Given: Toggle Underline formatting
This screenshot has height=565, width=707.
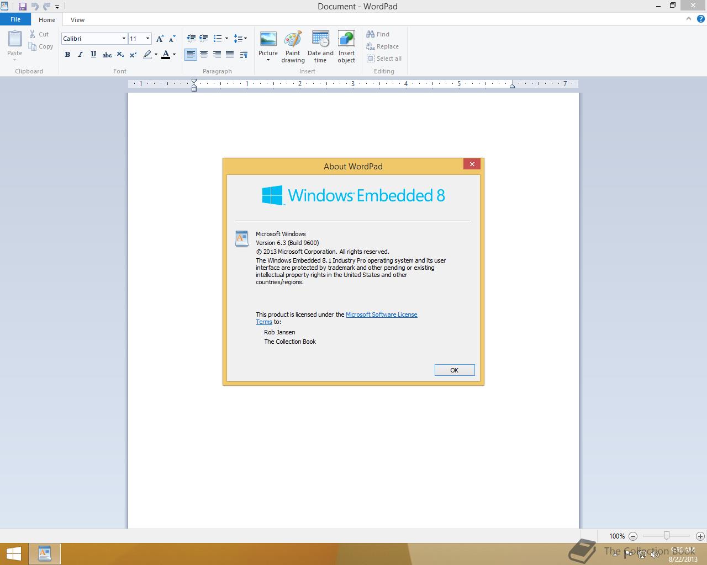Looking at the screenshot, I should (93, 55).
